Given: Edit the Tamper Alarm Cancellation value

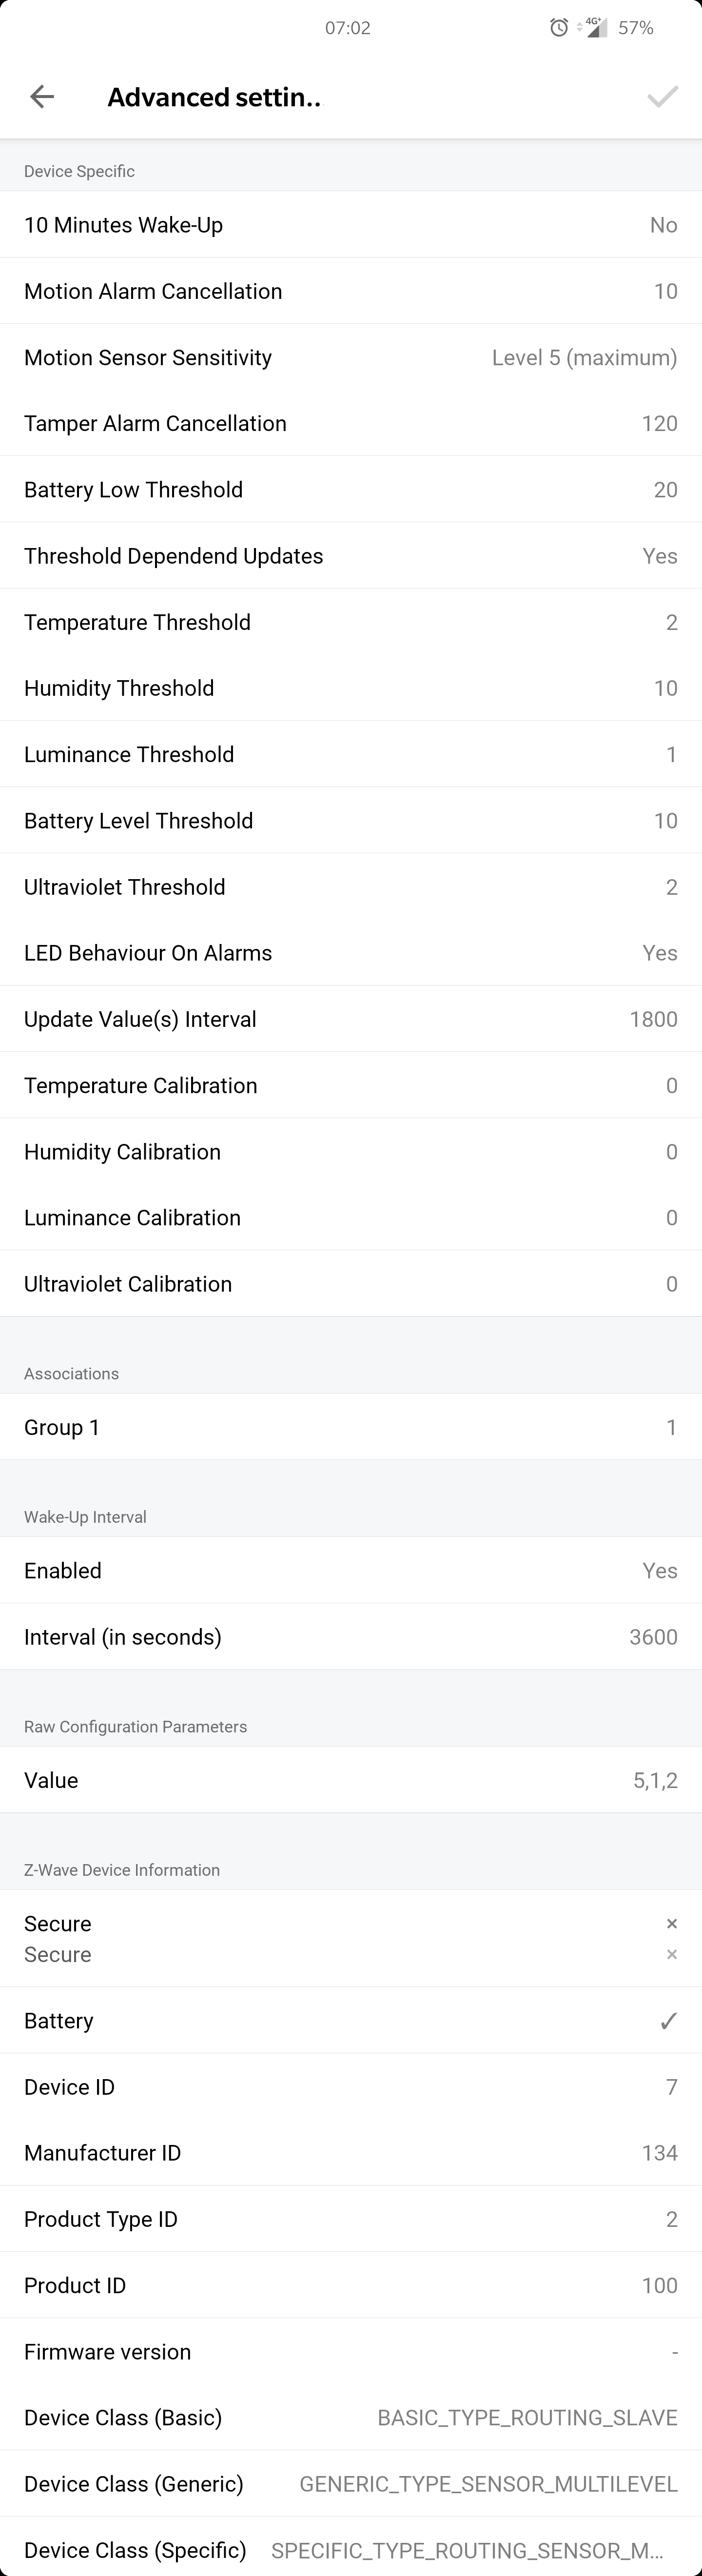Looking at the screenshot, I should (351, 424).
